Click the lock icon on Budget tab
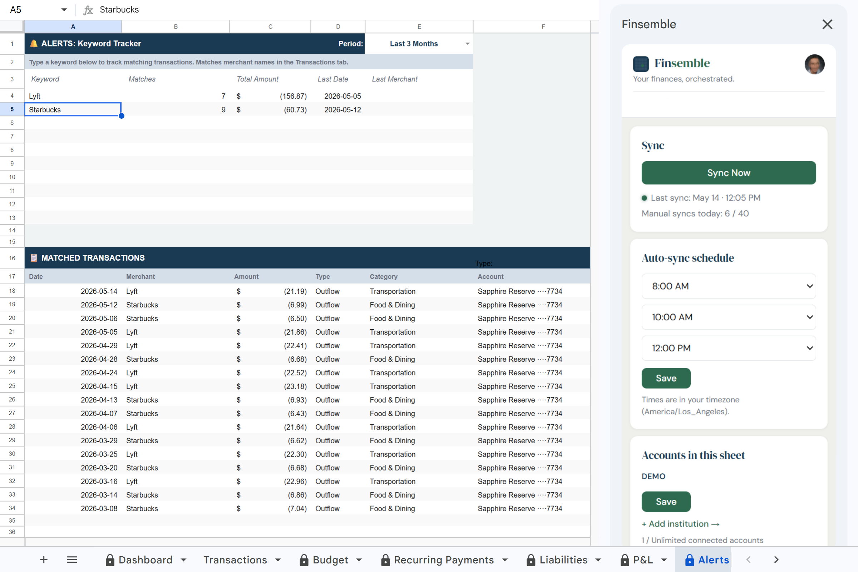This screenshot has width=858, height=572. coord(304,560)
